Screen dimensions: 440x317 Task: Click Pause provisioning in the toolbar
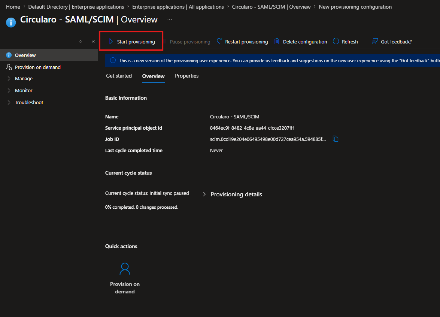click(190, 42)
